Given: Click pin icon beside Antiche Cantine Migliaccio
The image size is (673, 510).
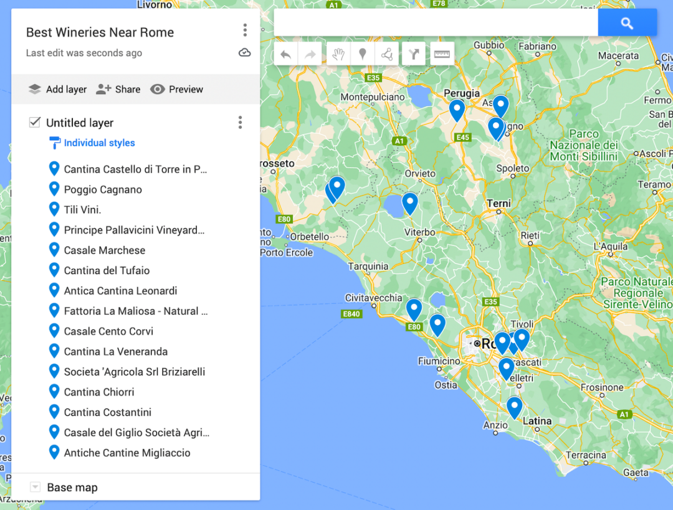Looking at the screenshot, I should (x=54, y=453).
